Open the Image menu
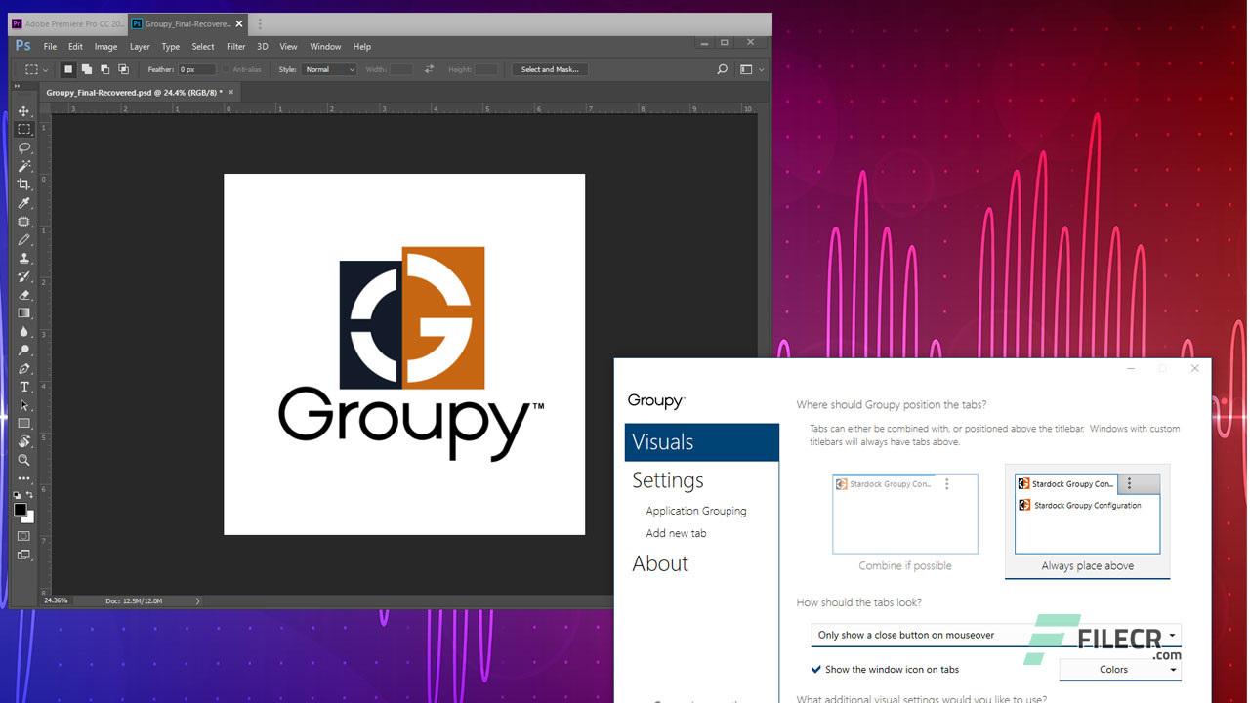1250x703 pixels. 105,46
